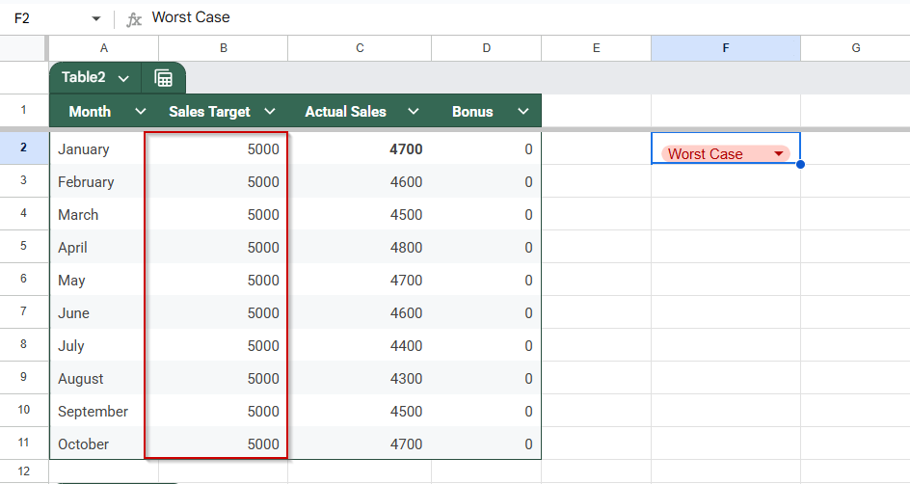The height and width of the screenshot is (484, 910).
Task: Click the blue fill handle on cell F2
Action: click(x=800, y=164)
